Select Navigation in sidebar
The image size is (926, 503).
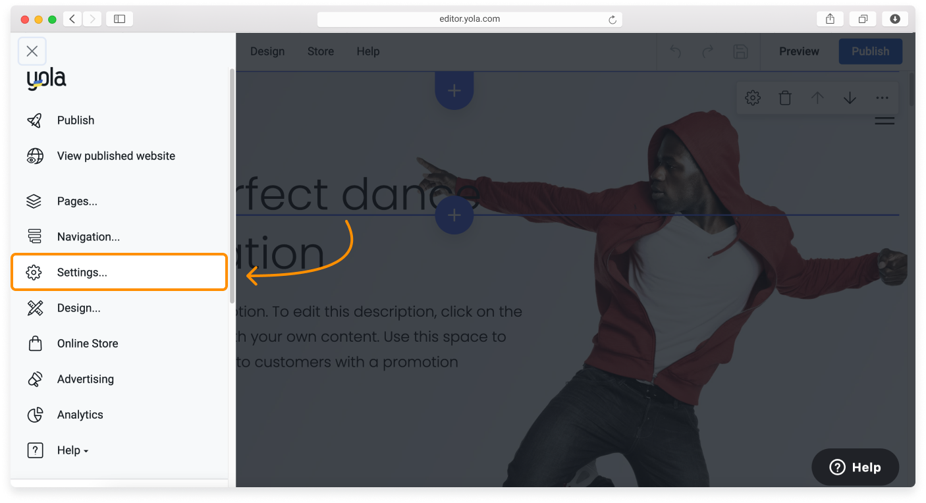pyautogui.click(x=88, y=237)
